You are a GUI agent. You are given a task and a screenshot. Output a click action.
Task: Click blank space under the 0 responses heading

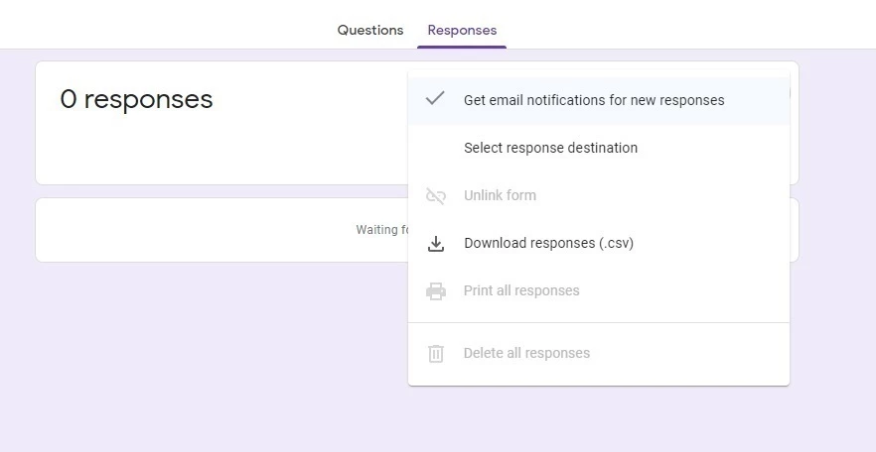199,154
